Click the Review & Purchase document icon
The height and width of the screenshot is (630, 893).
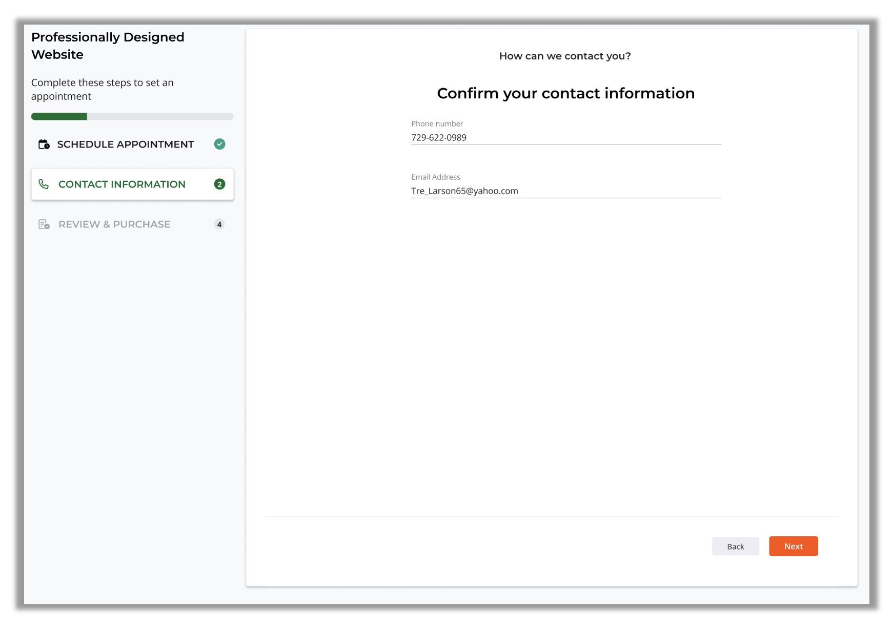click(x=44, y=224)
